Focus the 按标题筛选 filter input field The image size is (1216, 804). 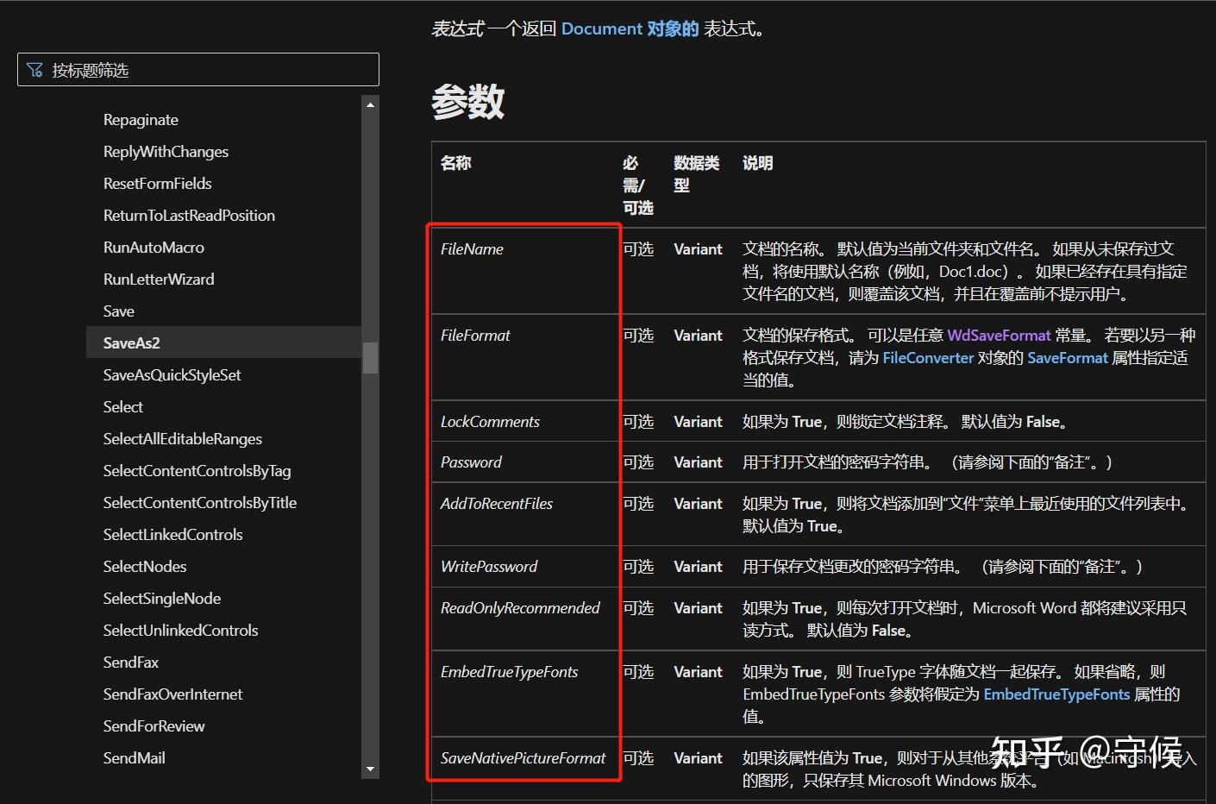(198, 70)
